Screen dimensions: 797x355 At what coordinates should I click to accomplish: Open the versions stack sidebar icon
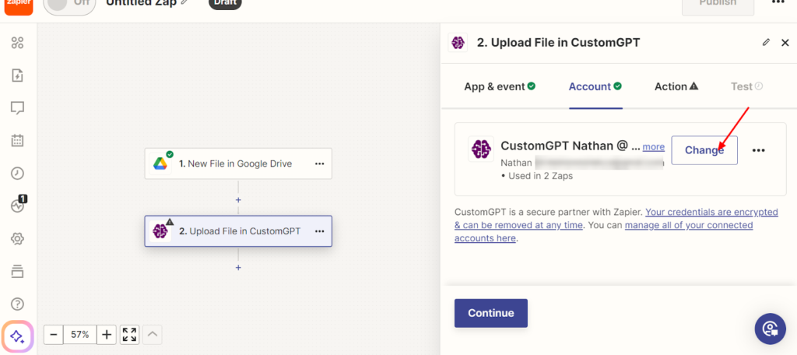17,271
